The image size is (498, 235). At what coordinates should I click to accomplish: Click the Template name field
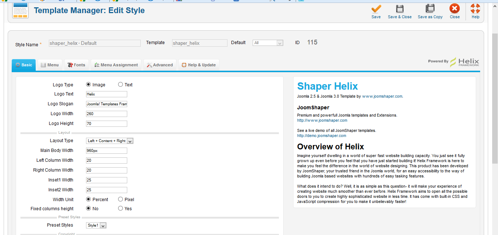(199, 43)
